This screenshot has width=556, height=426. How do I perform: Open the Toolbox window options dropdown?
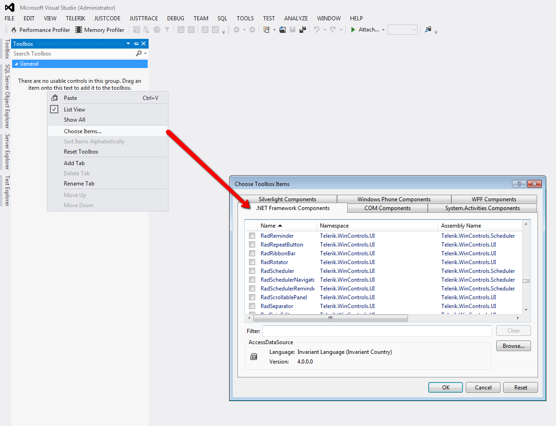click(x=128, y=43)
